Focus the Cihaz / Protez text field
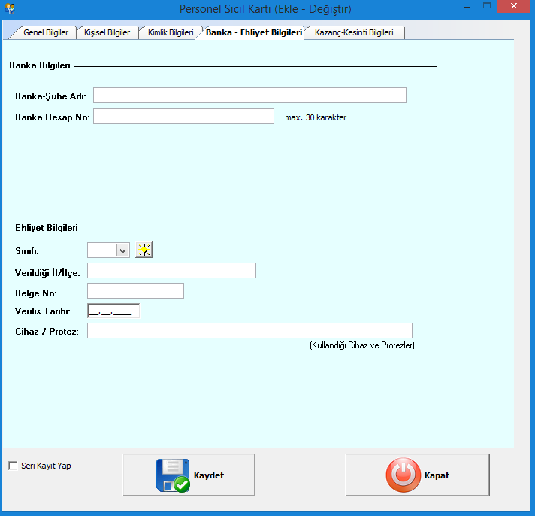The width and height of the screenshot is (535, 516). coord(249,331)
